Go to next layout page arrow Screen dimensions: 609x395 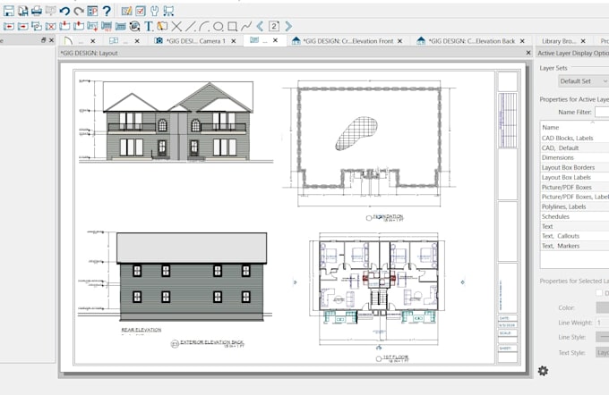click(288, 26)
